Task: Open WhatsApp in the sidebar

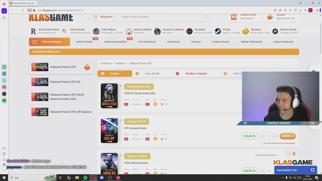Action: [x=4, y=80]
